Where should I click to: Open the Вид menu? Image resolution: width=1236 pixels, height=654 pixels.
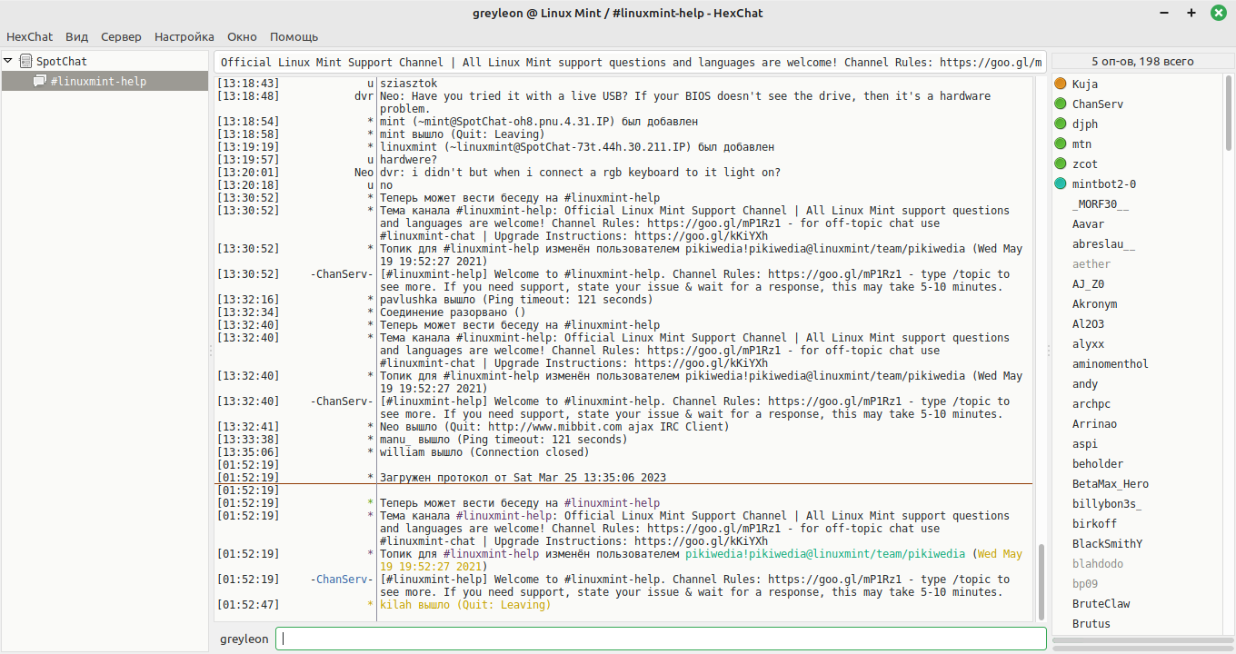click(x=77, y=36)
